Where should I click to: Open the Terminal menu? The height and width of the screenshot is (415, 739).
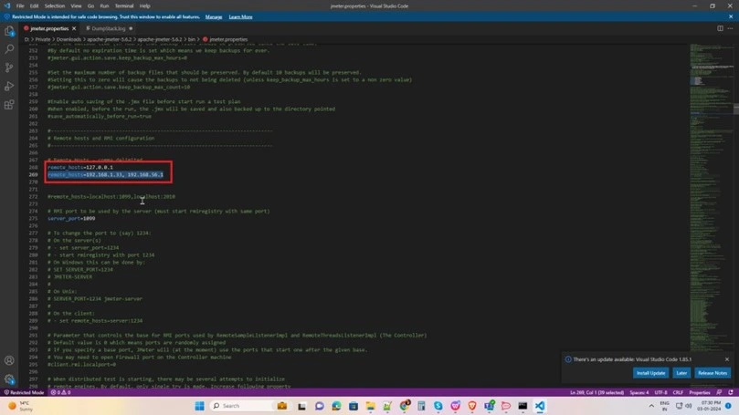[x=124, y=6]
